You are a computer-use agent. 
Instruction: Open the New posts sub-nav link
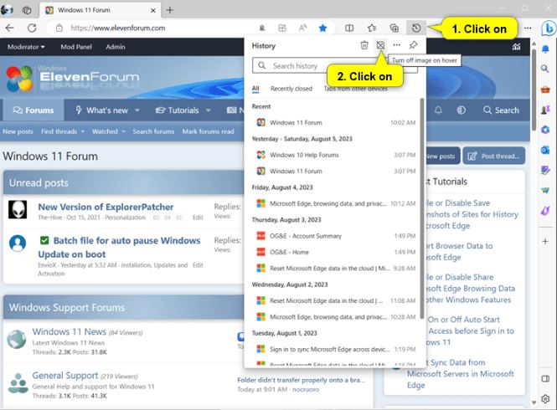pyautogui.click(x=18, y=131)
